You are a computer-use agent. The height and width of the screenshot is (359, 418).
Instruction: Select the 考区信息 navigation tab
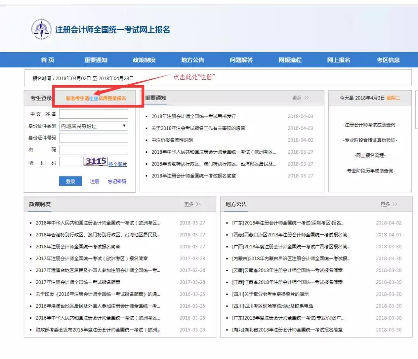(387, 60)
